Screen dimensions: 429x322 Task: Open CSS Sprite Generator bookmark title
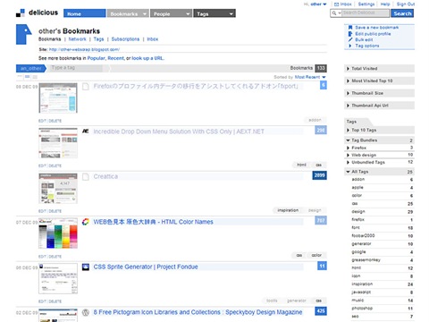point(146,267)
